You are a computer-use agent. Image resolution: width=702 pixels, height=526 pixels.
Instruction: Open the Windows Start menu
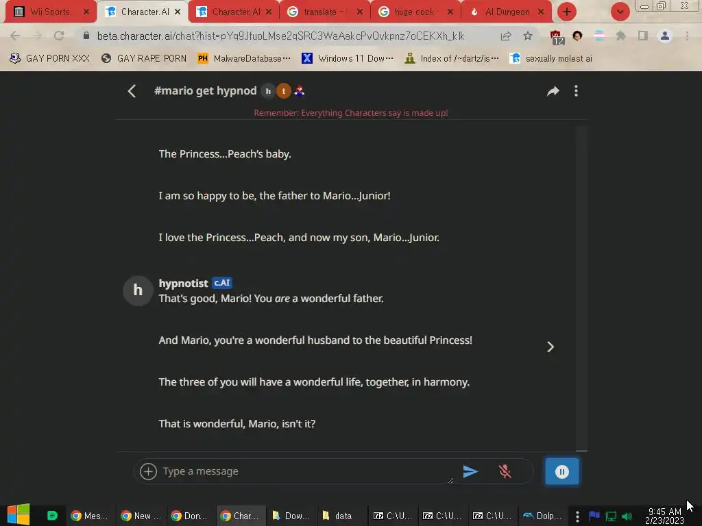click(x=19, y=514)
